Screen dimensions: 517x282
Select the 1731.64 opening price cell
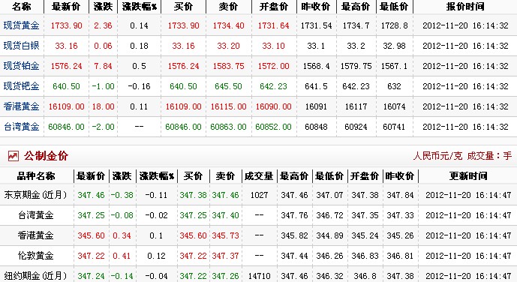[x=273, y=25]
